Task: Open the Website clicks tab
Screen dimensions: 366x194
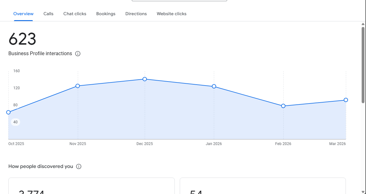Action: (x=172, y=14)
